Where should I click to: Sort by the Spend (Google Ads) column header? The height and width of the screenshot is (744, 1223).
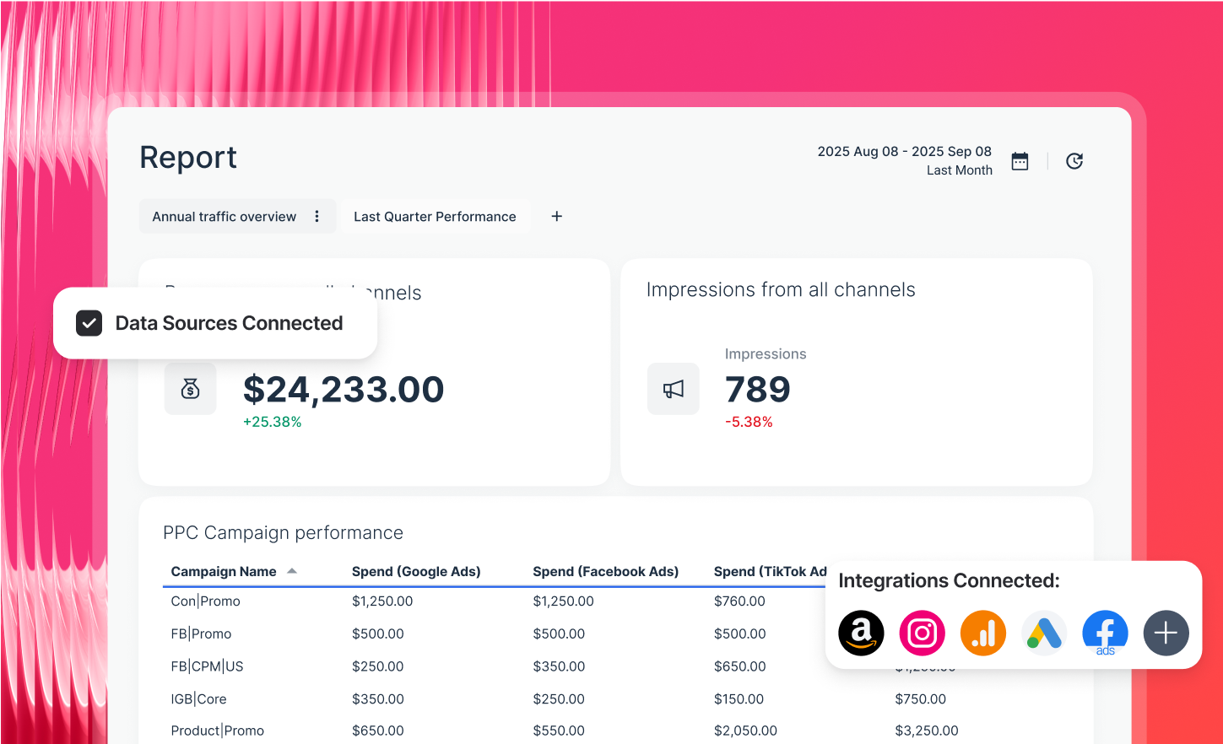click(x=415, y=571)
